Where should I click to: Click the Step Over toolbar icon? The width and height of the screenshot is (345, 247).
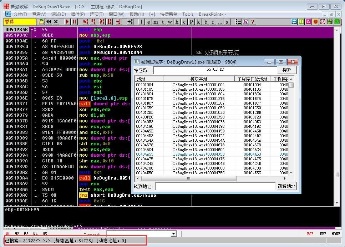93,21
